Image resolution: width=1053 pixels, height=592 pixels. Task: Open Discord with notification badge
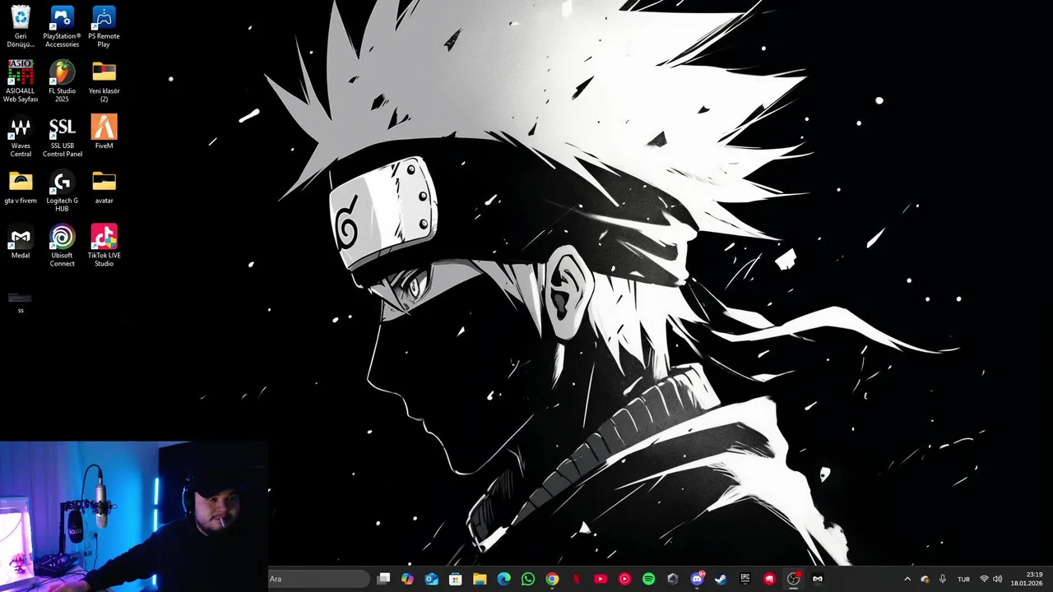tap(697, 579)
